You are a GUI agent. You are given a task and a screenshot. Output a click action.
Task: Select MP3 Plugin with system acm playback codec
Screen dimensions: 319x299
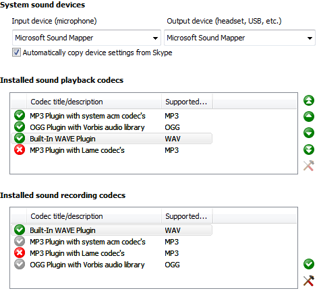(x=111, y=116)
